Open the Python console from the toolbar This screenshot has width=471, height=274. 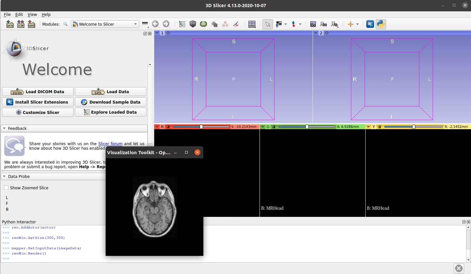point(381,24)
